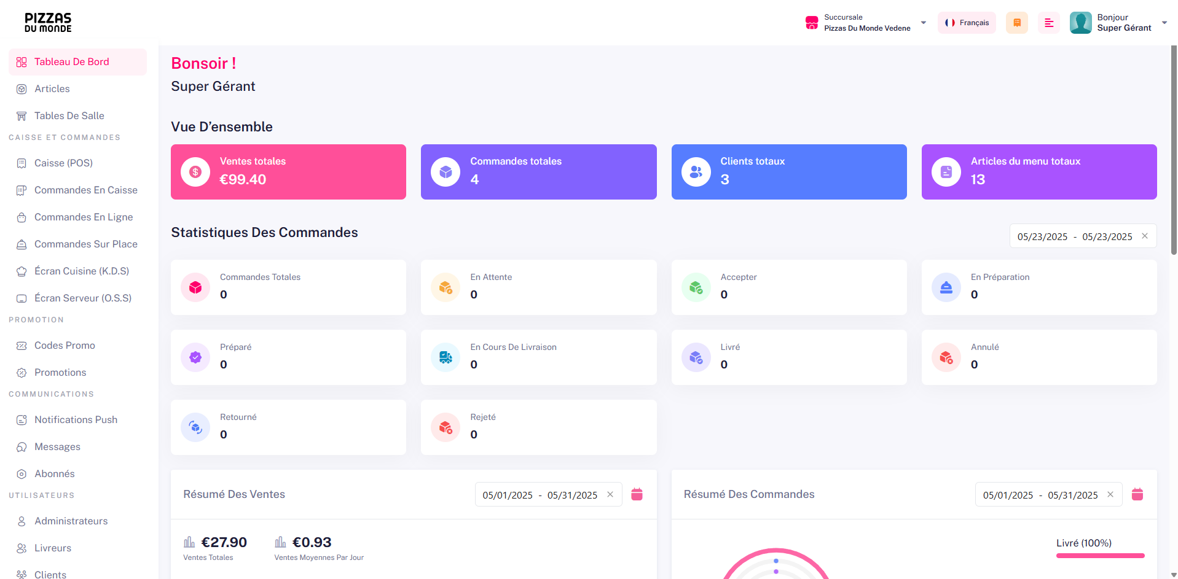This screenshot has width=1178, height=579.
Task: Click Résumé Des Commandes calendar icon
Action: pos(1137,494)
